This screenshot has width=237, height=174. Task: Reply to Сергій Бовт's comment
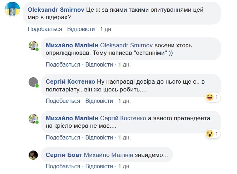click(x=100, y=166)
